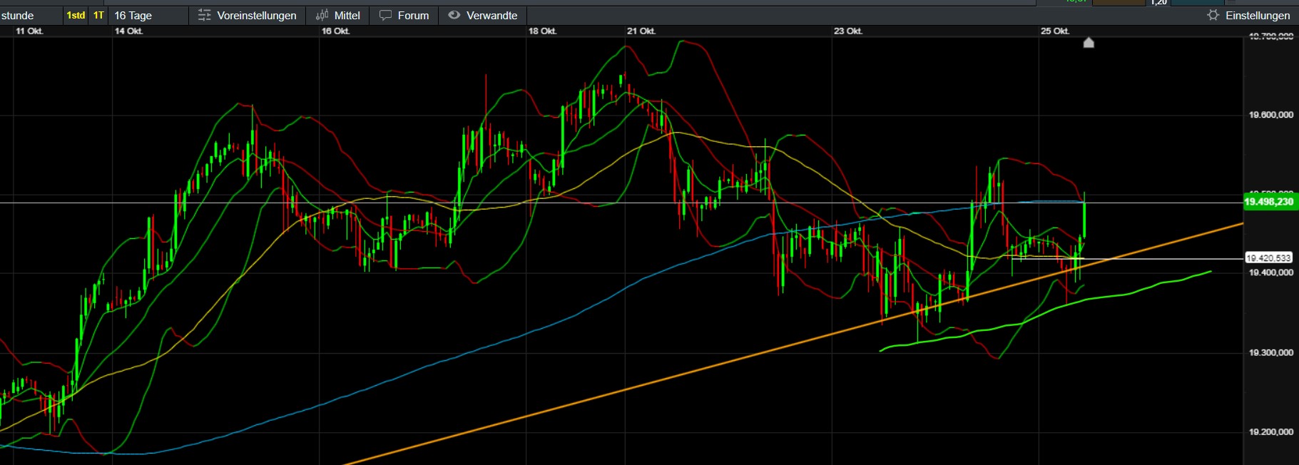
Task: Open the Forum discussion
Action: tap(404, 15)
